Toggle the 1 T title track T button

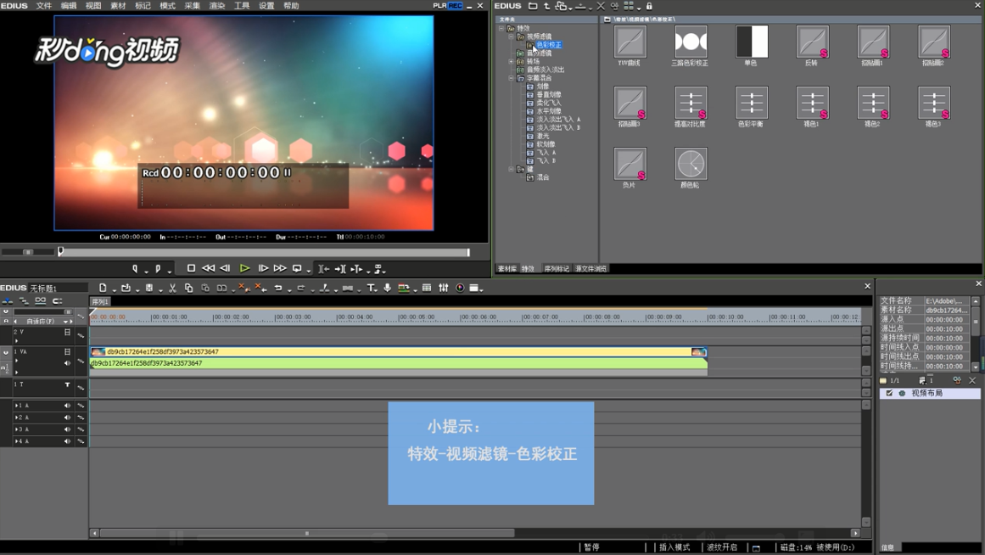point(67,384)
